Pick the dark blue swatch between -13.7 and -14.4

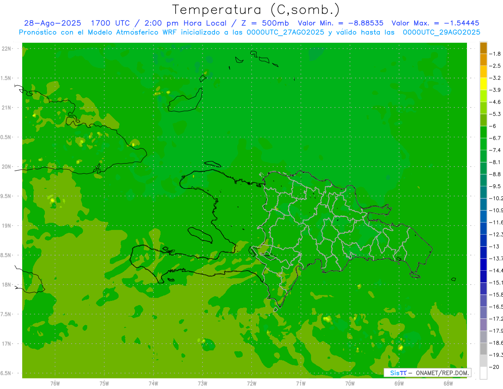[x=483, y=264]
